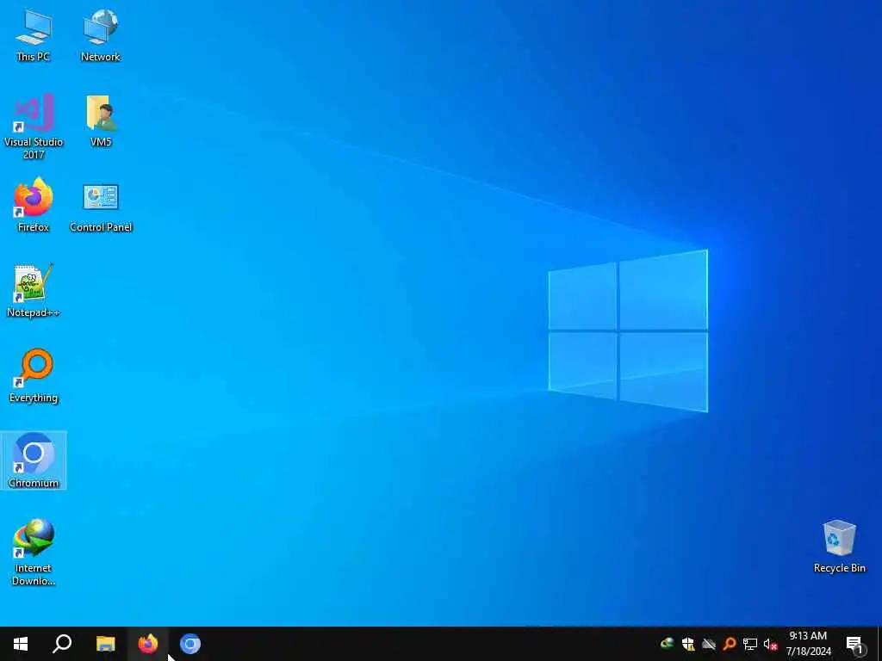The width and height of the screenshot is (882, 661).
Task: Select the Control Panel desktop icon
Action: point(101,207)
